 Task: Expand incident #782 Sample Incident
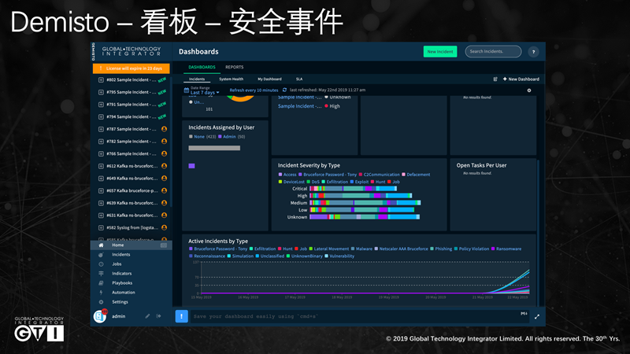coord(101,142)
